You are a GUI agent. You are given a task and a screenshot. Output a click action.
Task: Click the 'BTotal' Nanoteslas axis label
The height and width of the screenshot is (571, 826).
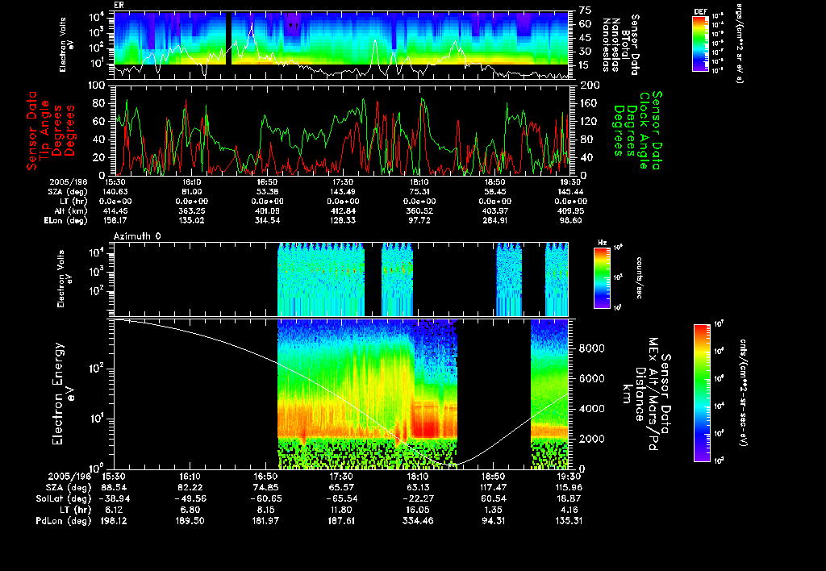click(625, 44)
